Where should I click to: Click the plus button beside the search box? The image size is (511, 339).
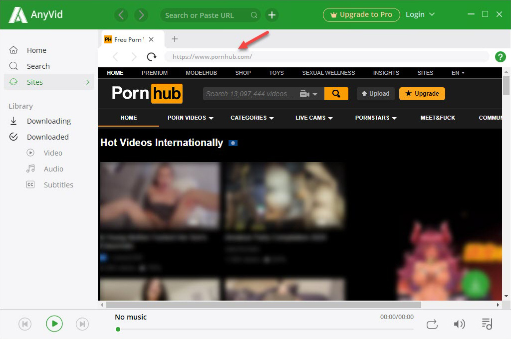click(272, 15)
